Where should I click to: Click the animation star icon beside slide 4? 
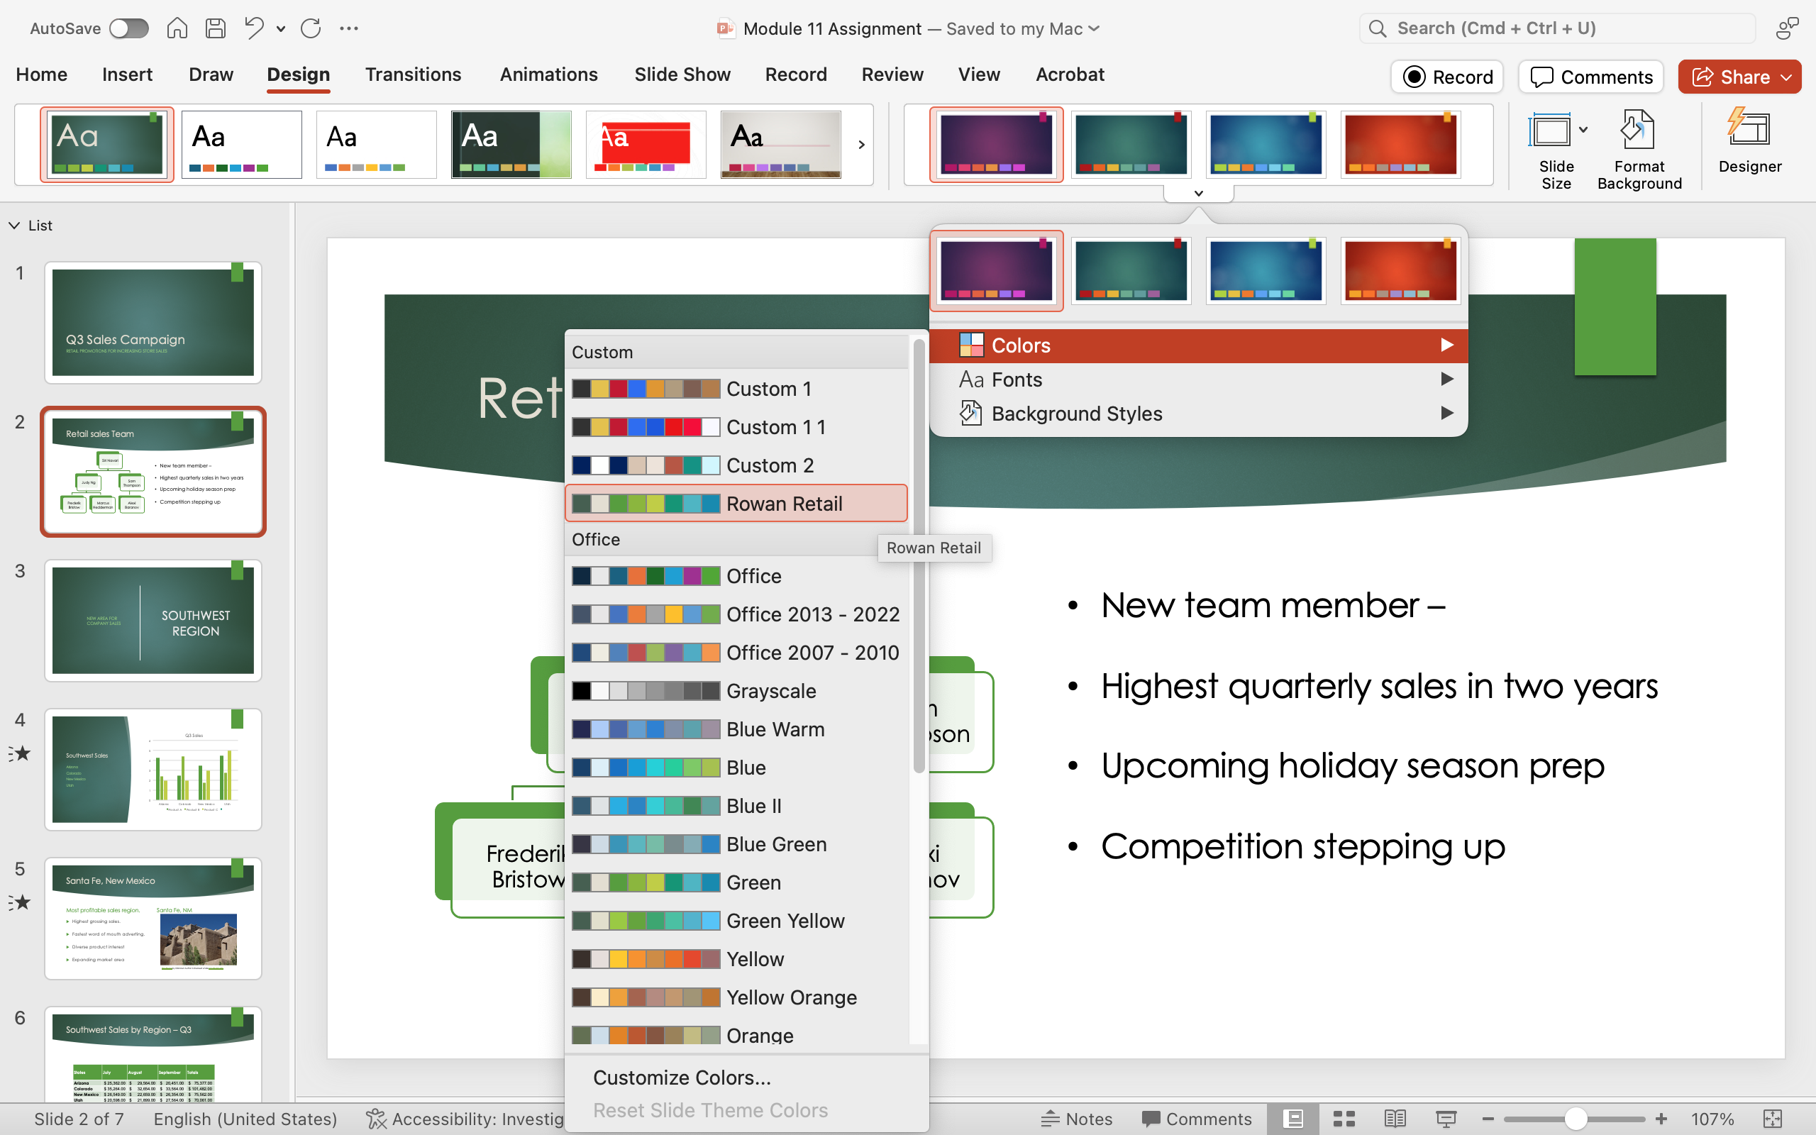point(21,753)
